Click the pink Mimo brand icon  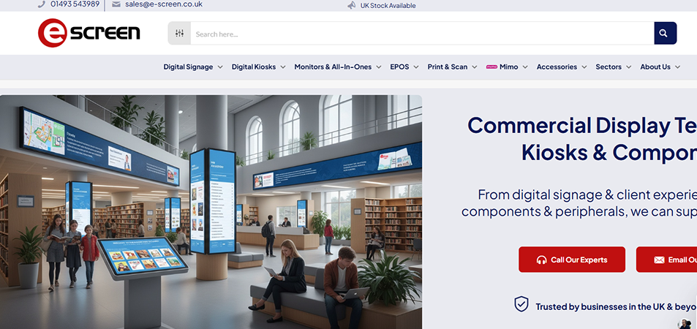coord(491,67)
